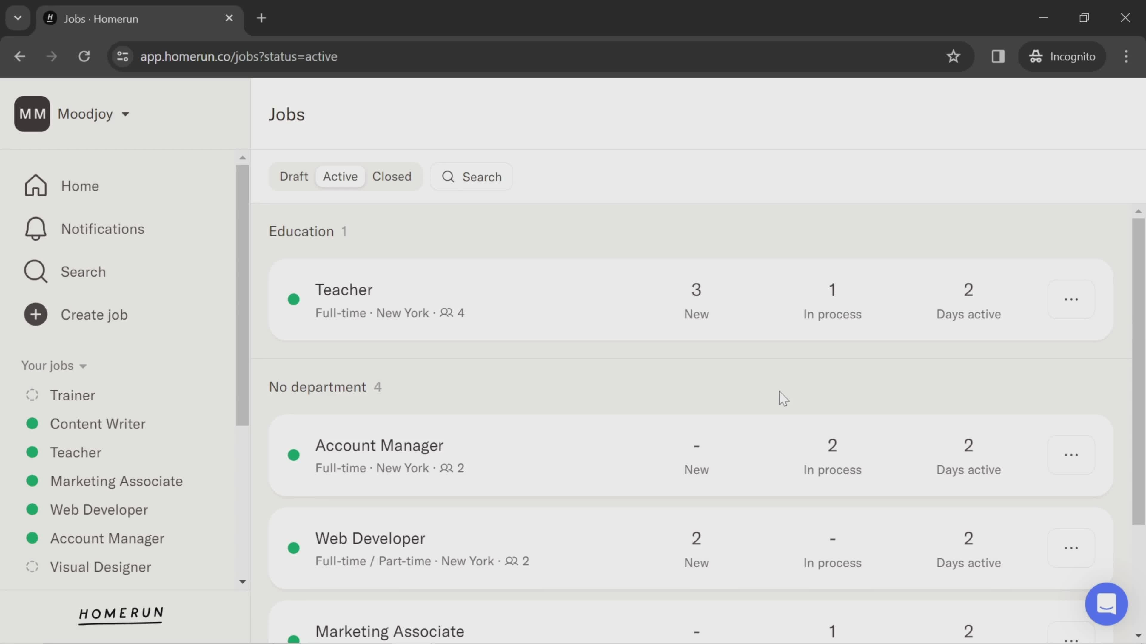Click the Moodjoy MM avatar logo
This screenshot has height=644, width=1146.
[x=32, y=114]
